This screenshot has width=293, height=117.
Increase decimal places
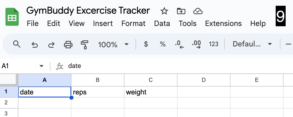196,45
